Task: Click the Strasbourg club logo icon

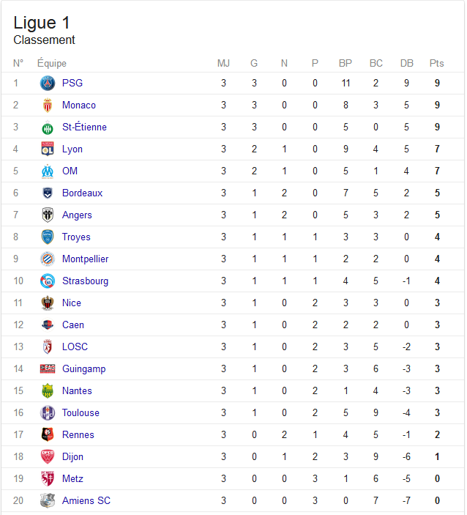Action: click(48, 281)
